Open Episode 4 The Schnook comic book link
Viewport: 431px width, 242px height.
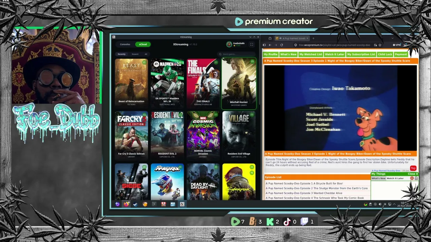(x=315, y=198)
